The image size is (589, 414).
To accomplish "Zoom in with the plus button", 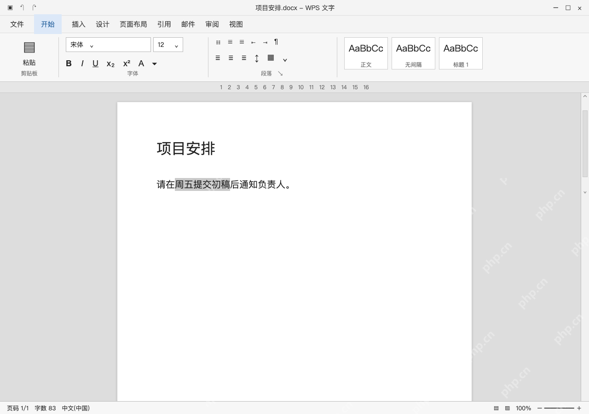I will [x=579, y=408].
